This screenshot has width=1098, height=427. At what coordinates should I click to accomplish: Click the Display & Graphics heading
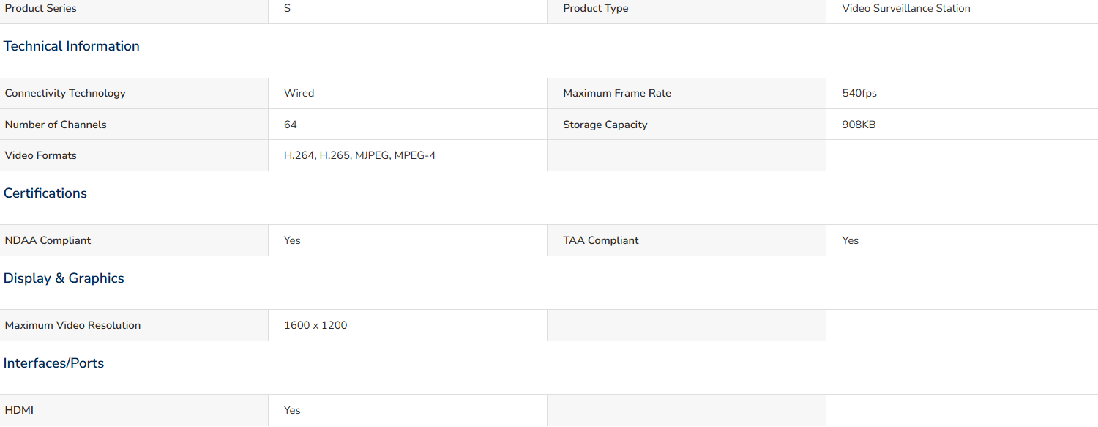click(64, 278)
